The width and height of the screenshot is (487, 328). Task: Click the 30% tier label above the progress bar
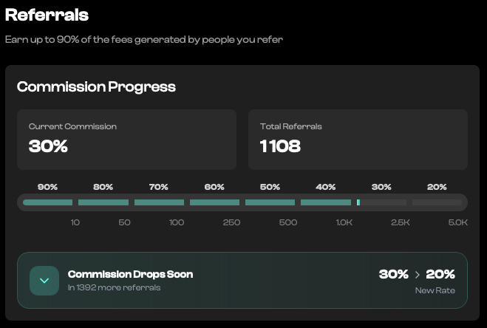click(x=381, y=187)
